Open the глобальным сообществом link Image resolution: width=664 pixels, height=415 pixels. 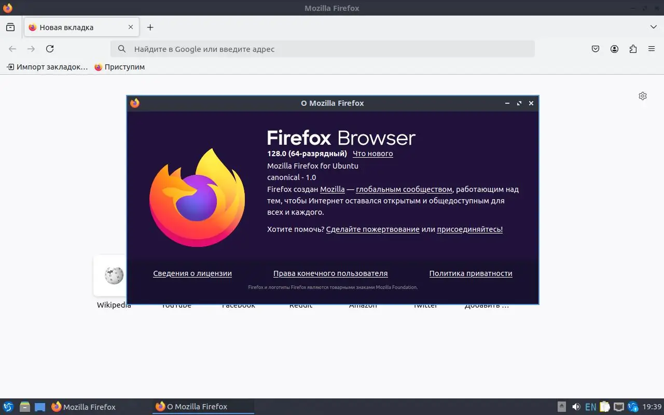point(404,189)
